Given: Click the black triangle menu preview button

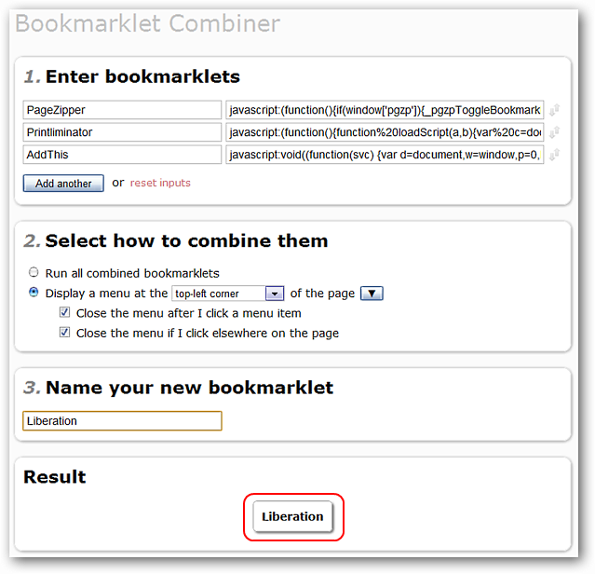Looking at the screenshot, I should [372, 294].
